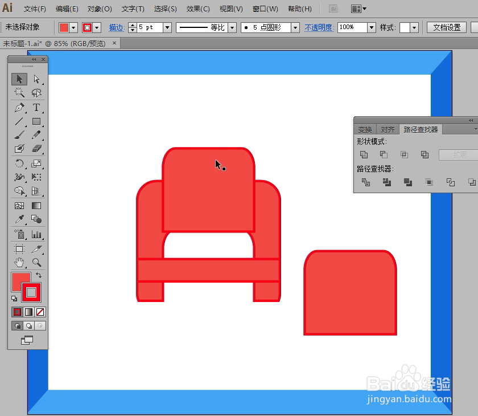Viewport: 478px width, 416px height.
Task: Enable Draw Behind mode
Action: pyautogui.click(x=29, y=325)
